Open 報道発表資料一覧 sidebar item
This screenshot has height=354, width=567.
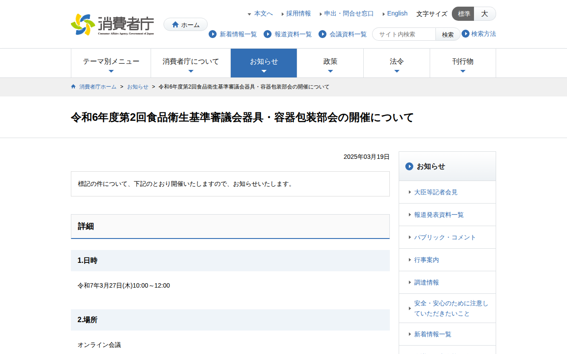pyautogui.click(x=447, y=215)
